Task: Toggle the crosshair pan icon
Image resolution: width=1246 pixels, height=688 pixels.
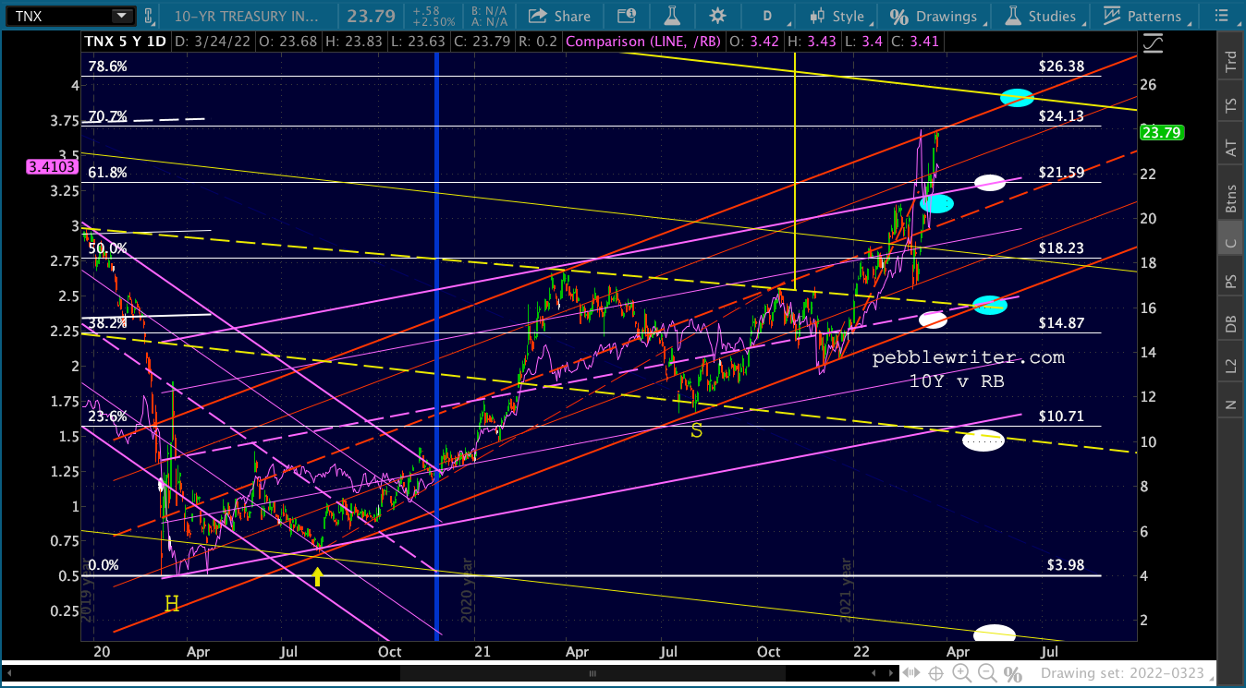Action: [x=935, y=673]
